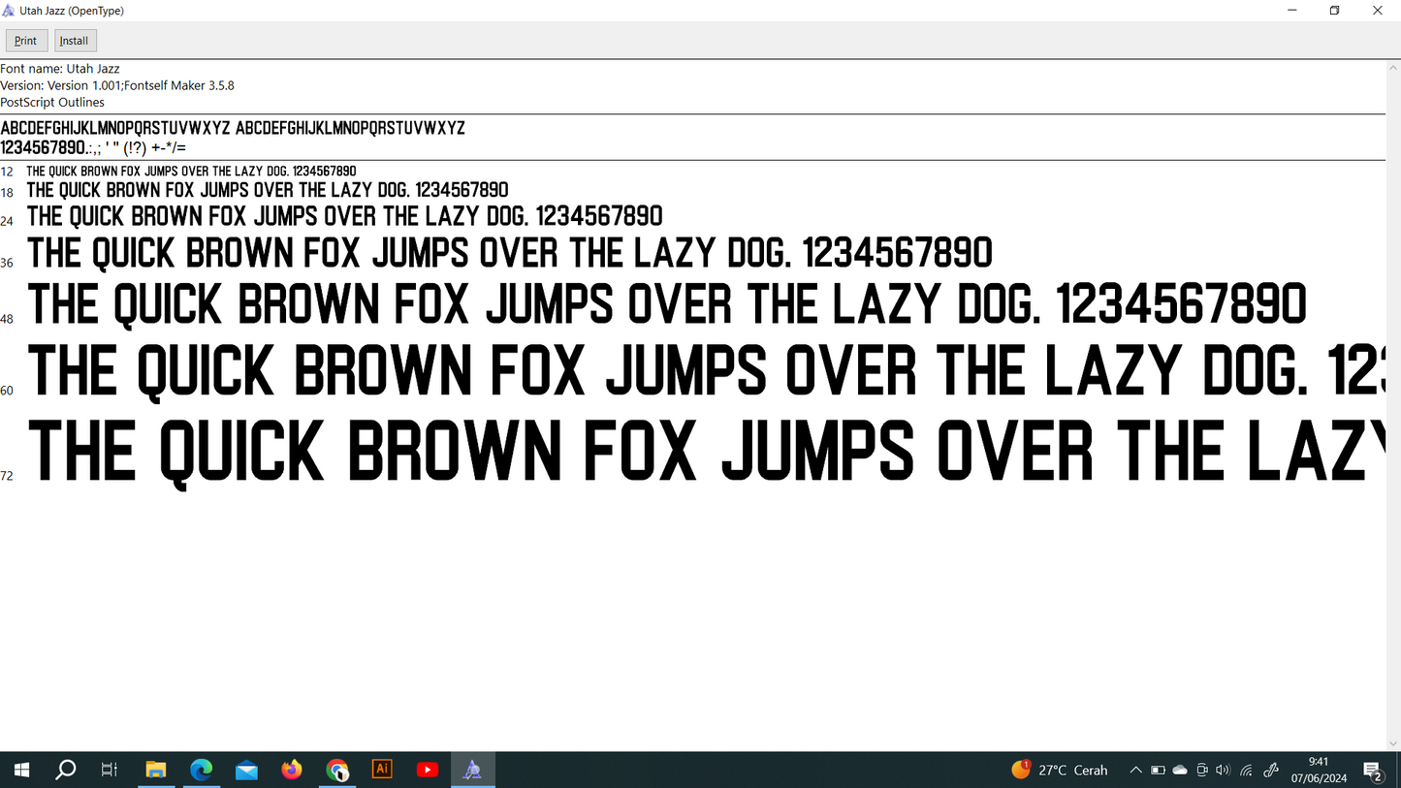Open Google Chrome from the taskbar
This screenshot has width=1401, height=788.
point(337,770)
